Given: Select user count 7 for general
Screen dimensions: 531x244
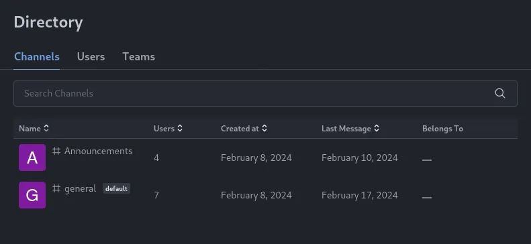Looking at the screenshot, I should click(156, 195).
